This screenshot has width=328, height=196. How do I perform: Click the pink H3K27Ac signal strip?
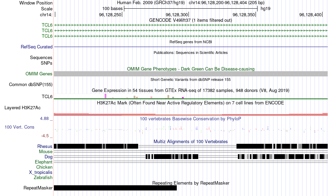pyautogui.click(x=191, y=114)
